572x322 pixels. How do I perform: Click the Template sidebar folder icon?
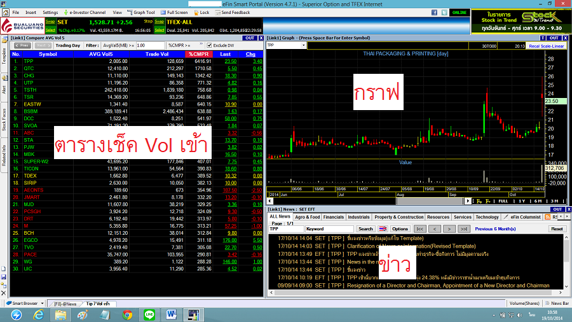pos(4,40)
